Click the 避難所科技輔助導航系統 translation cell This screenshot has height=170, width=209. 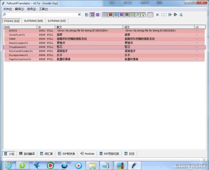[x=140, y=39]
